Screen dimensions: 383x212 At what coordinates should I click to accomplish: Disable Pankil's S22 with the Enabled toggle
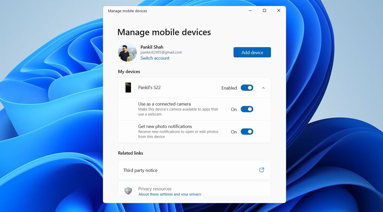tap(247, 88)
